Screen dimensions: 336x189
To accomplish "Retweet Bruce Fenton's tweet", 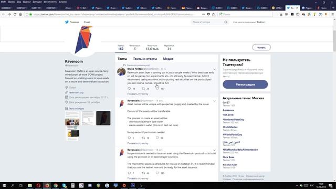I will coord(143,89).
